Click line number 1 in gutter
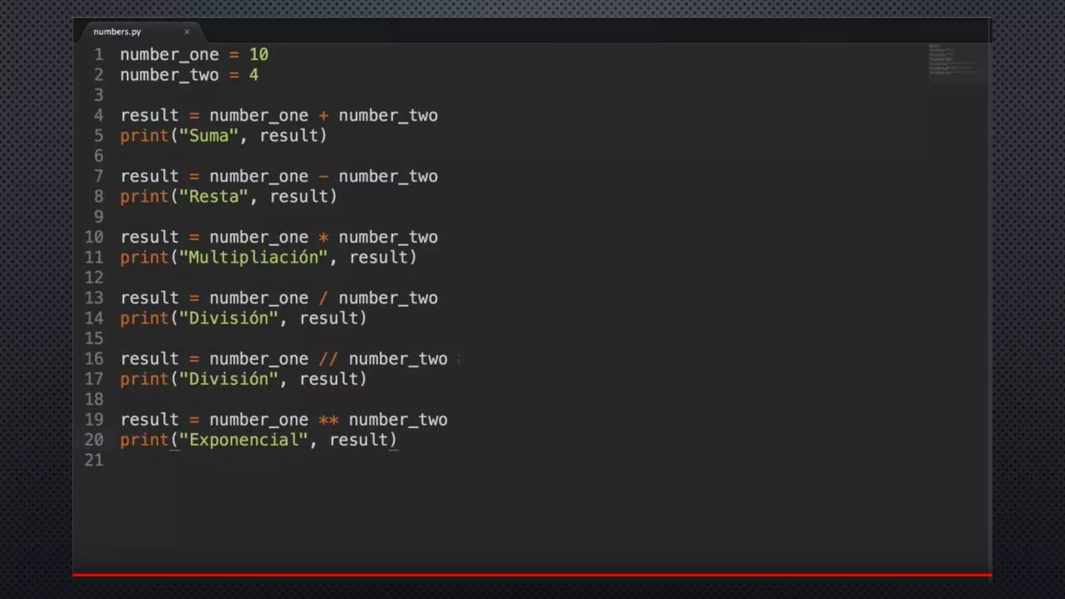 (99, 55)
